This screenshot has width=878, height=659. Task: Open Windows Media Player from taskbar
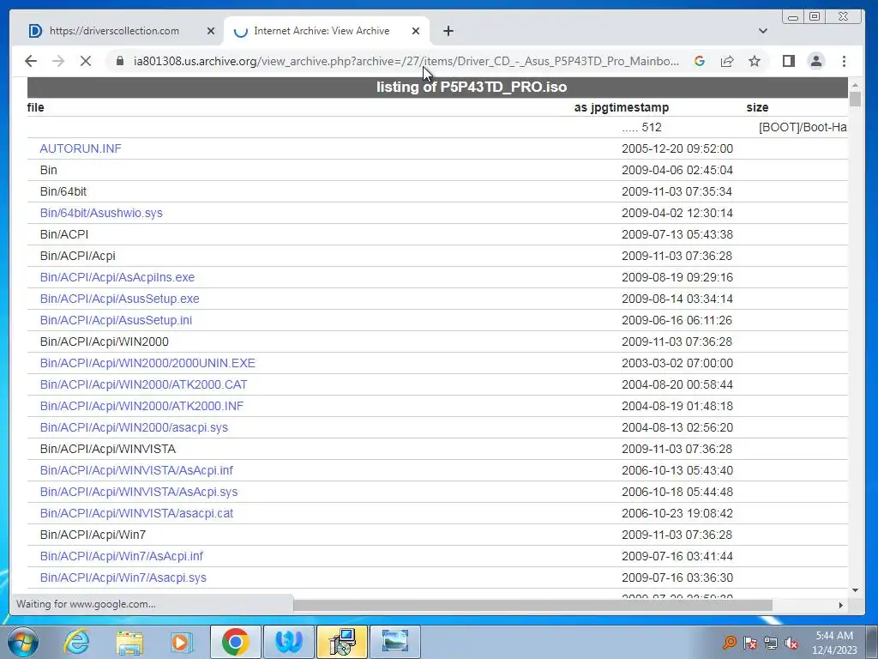(182, 642)
